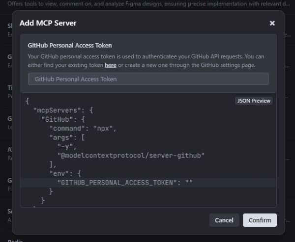Click the "args": [ line
This screenshot has height=242, width=295.
coord(67,137)
